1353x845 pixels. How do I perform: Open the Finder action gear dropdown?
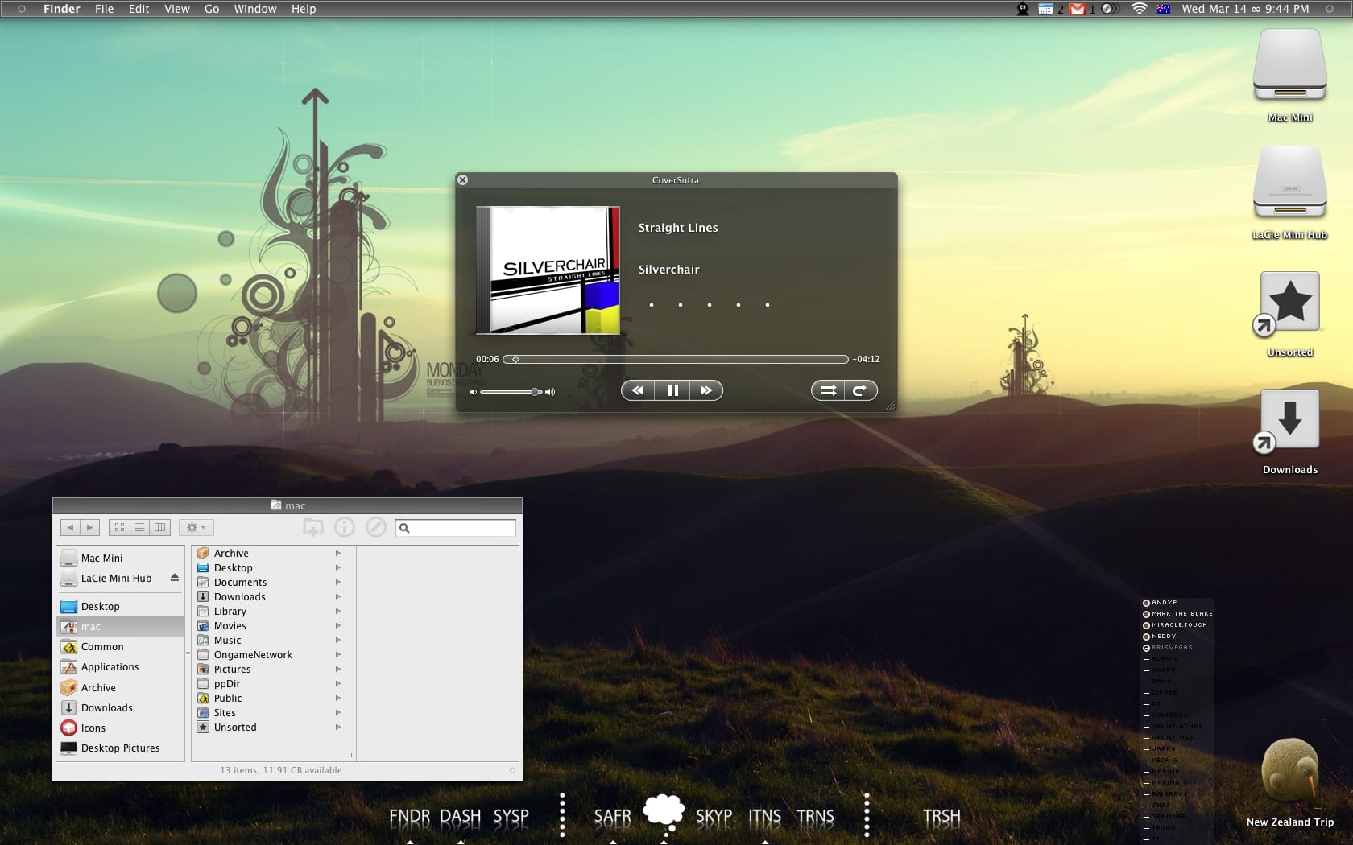[x=197, y=527]
